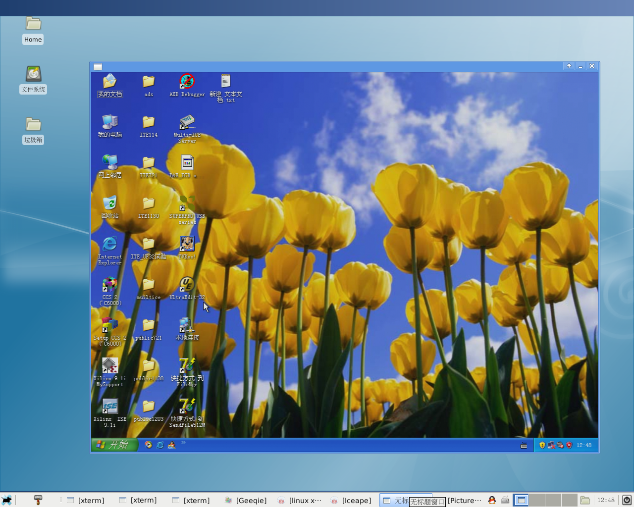Open the ITE114 folder
This screenshot has height=507, width=634.
[149, 126]
